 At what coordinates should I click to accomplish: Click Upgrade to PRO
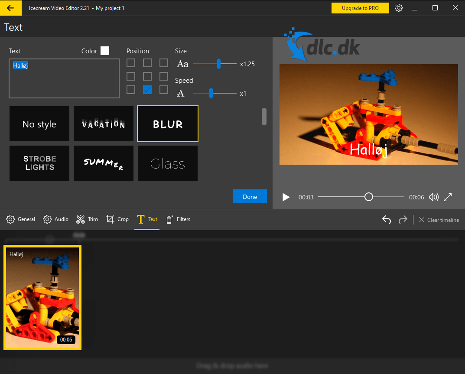tap(360, 8)
